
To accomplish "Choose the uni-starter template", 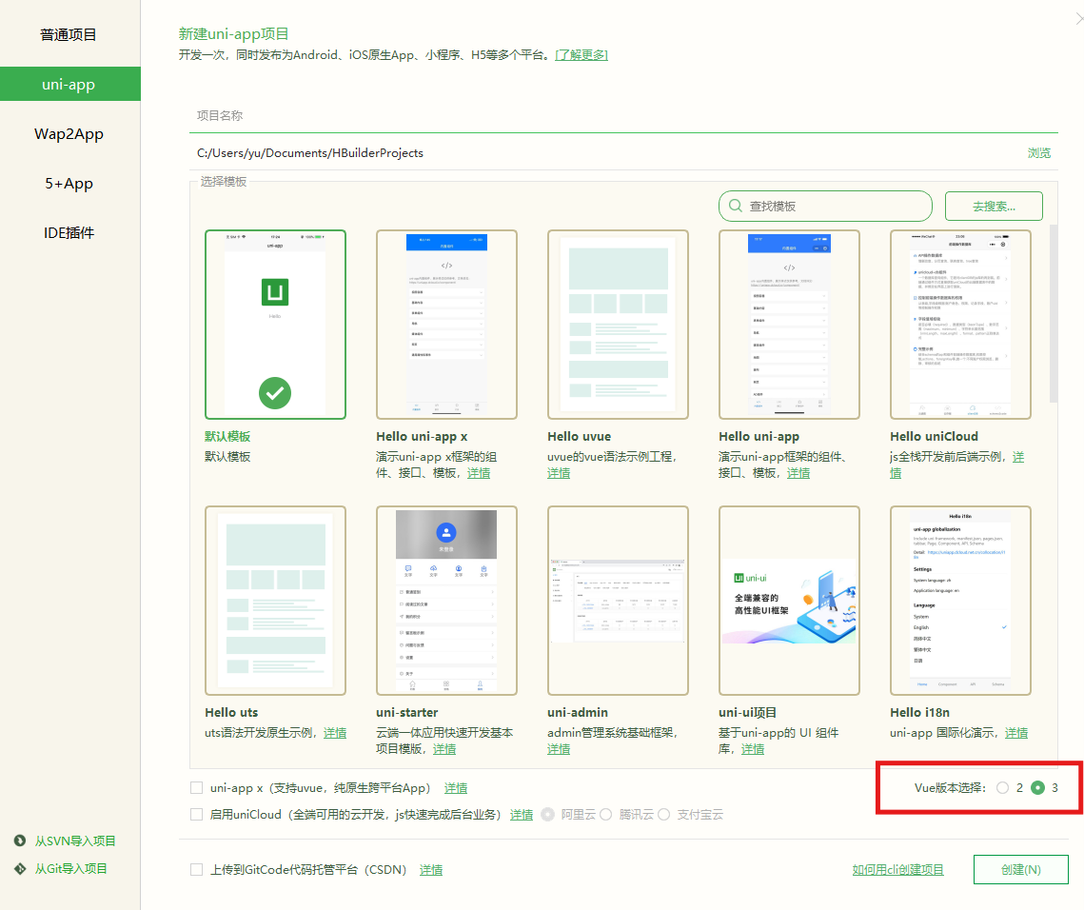I will 446,601.
